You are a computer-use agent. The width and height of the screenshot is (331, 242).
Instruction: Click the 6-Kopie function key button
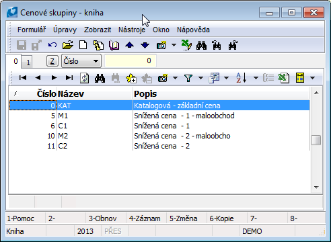221,218
